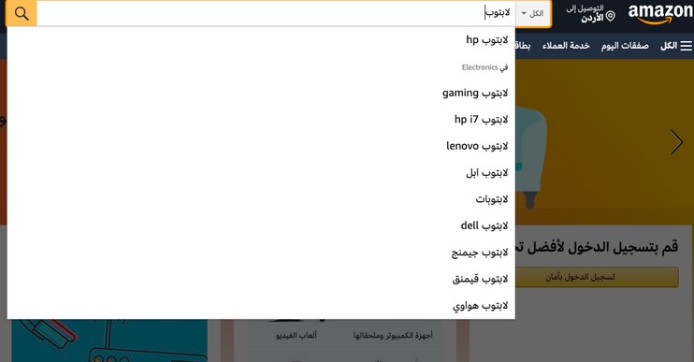Viewport: 694px width, 362px height.
Task: Pick suggestion لابتوب dell
Action: (261, 226)
